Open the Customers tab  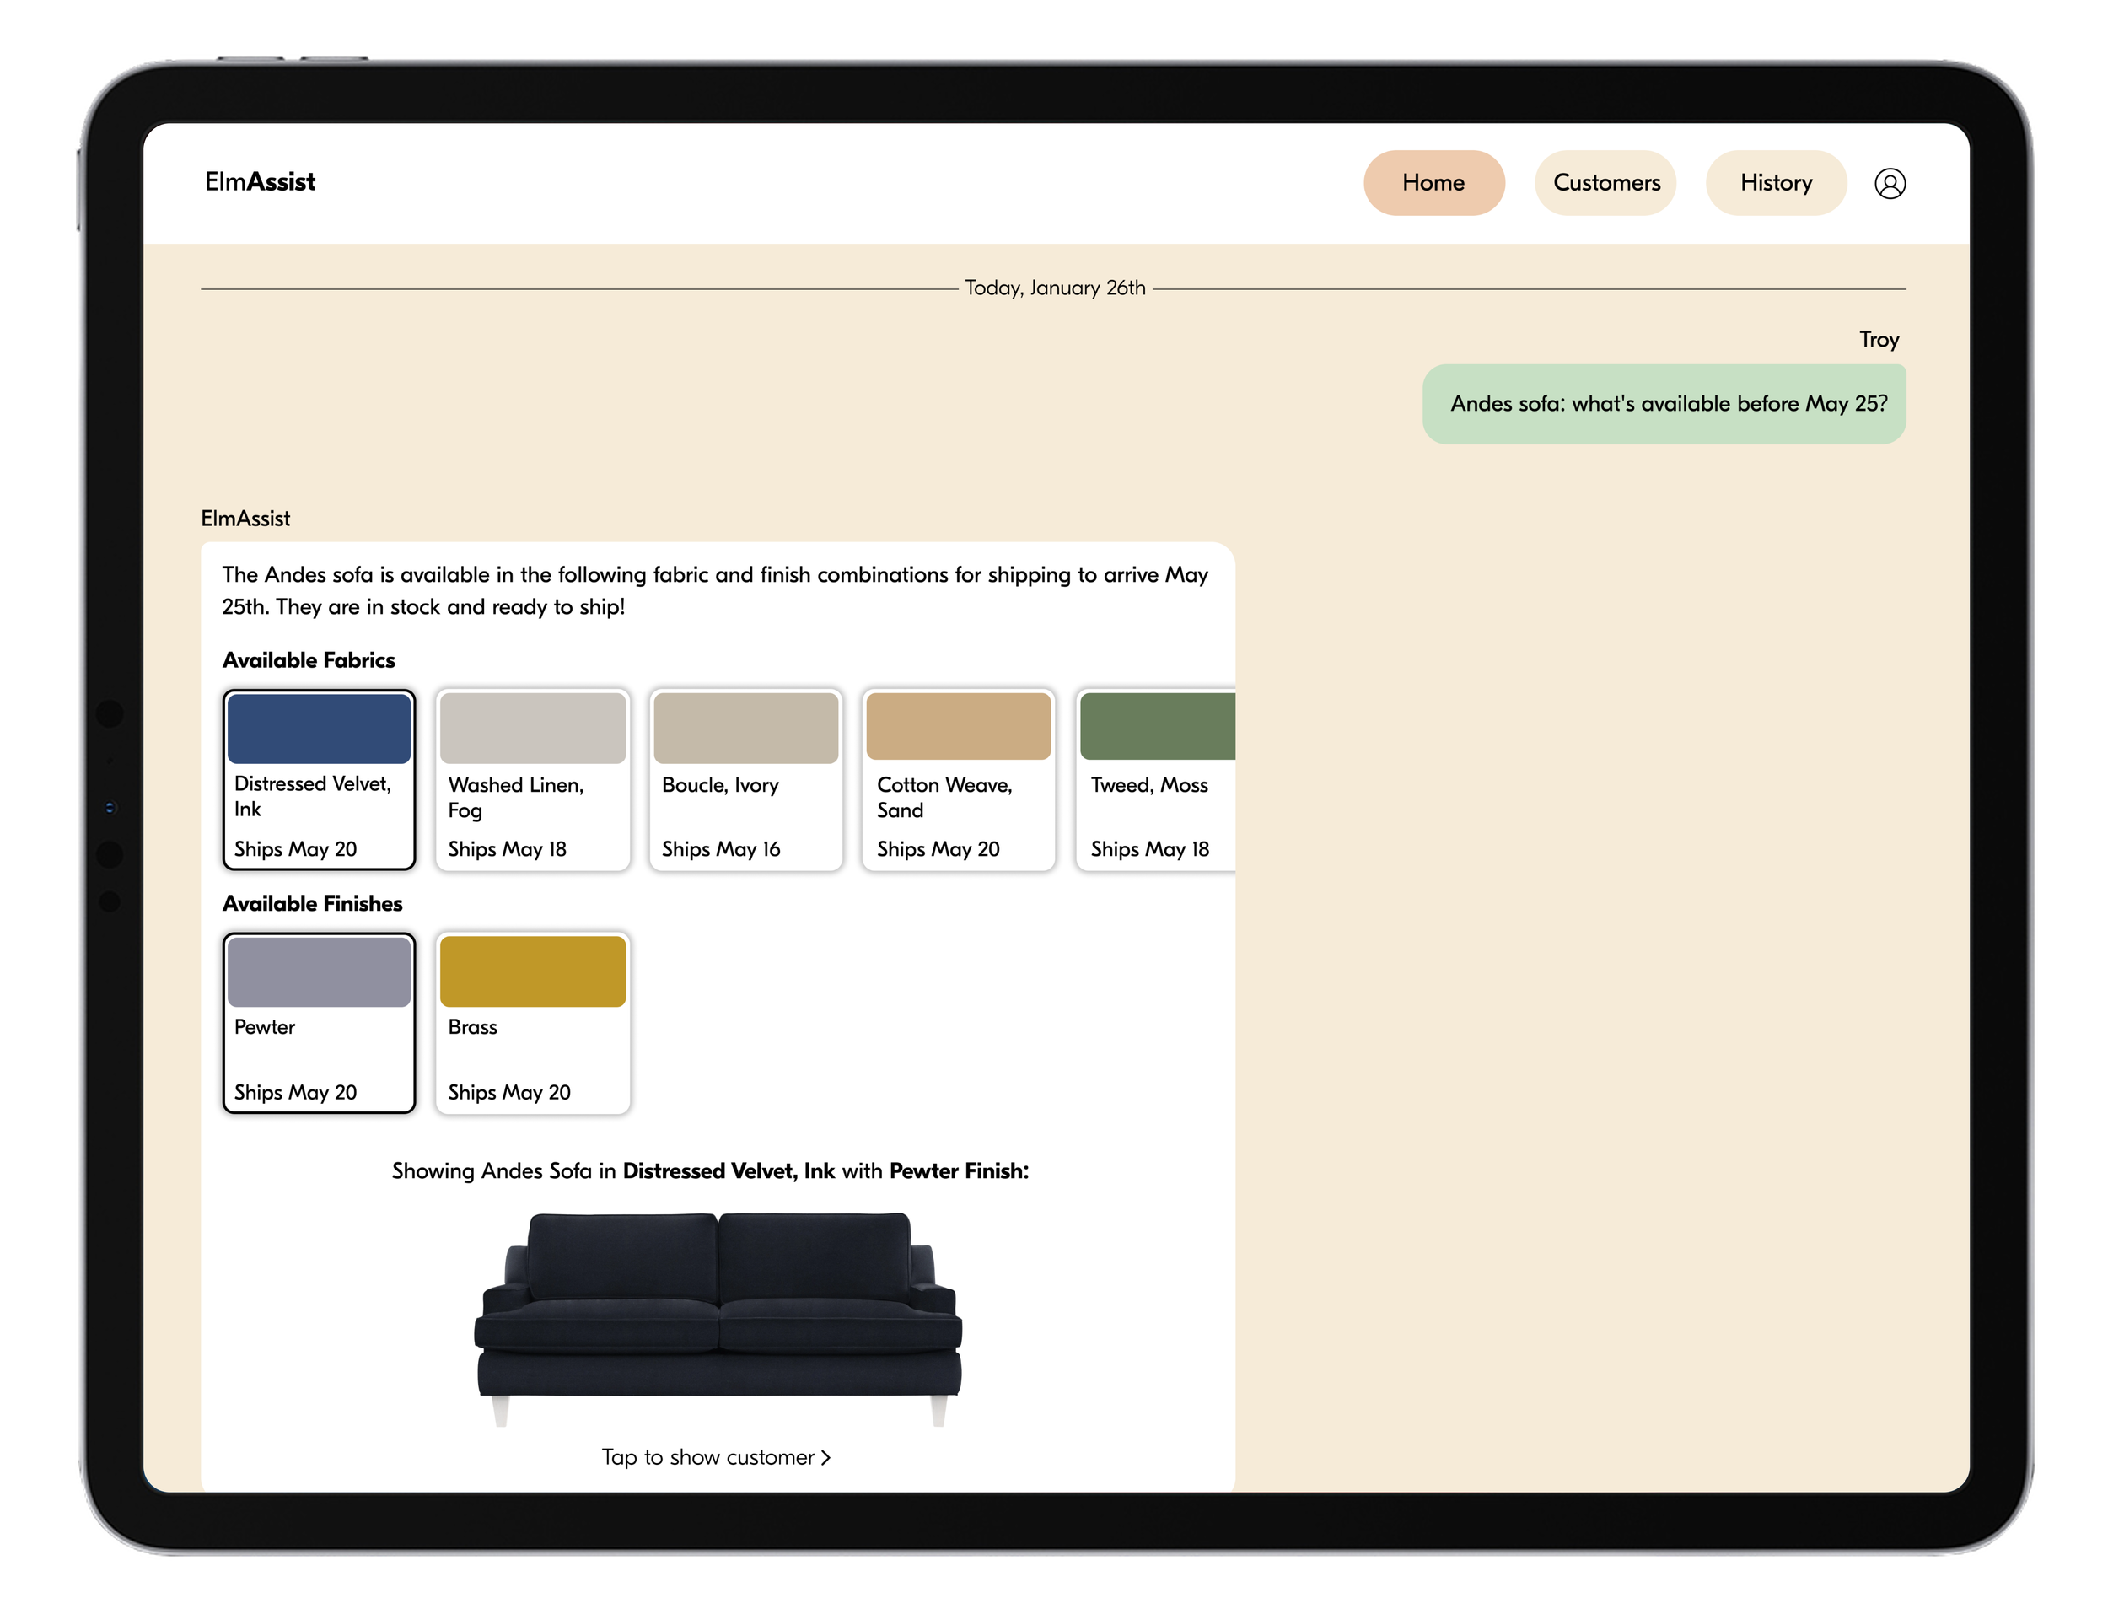(1605, 182)
